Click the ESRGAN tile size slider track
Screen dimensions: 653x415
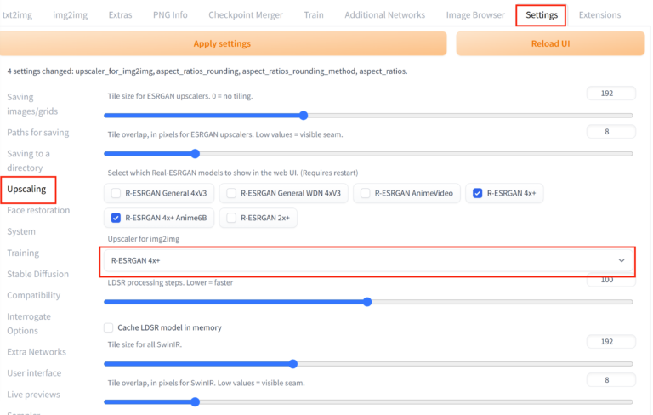[368, 116]
